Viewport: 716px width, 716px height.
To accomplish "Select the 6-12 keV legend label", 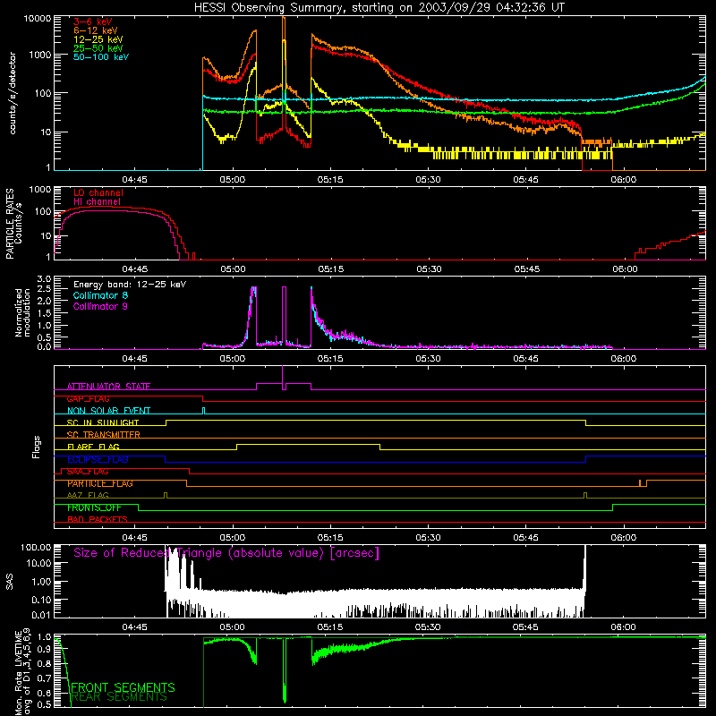I will point(95,30).
